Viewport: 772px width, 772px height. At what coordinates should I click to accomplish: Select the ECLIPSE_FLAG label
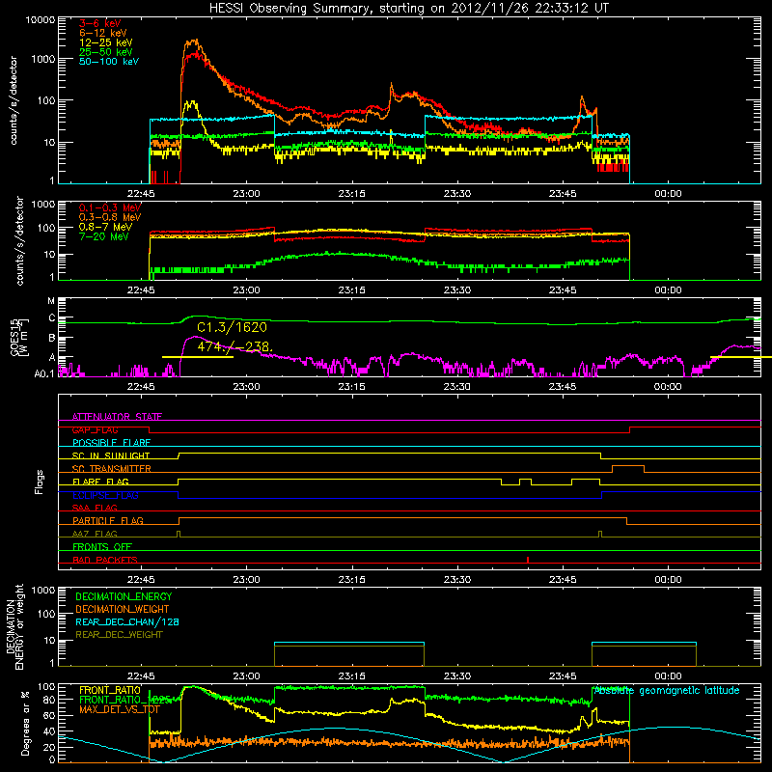point(105,495)
